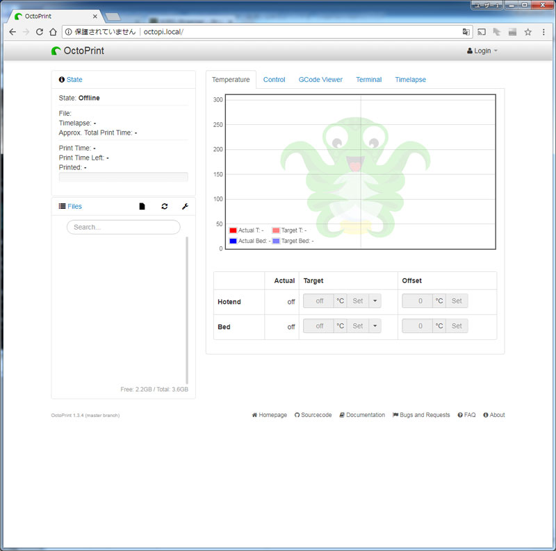Reload the page in browser
This screenshot has width=556, height=551.
coord(40,32)
